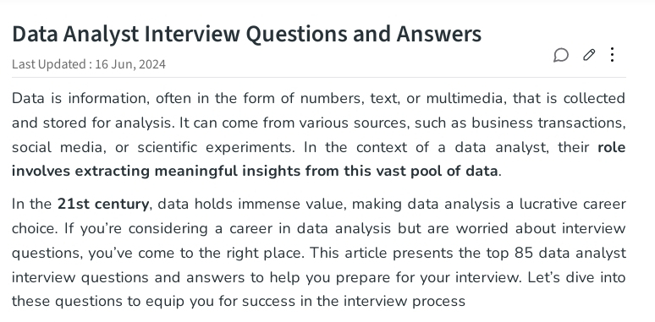Click the date "16 Jun, 2024"
This screenshot has height=322, width=655.
coord(130,64)
